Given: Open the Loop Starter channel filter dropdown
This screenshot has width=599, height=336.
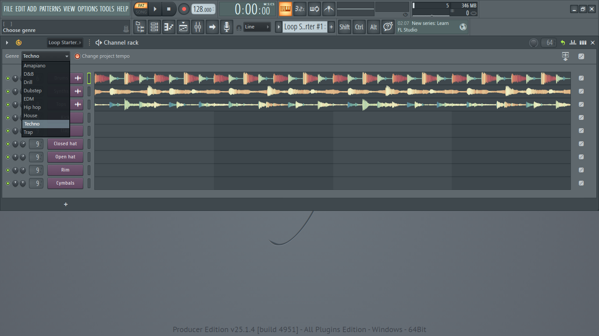Looking at the screenshot, I should 65,42.
